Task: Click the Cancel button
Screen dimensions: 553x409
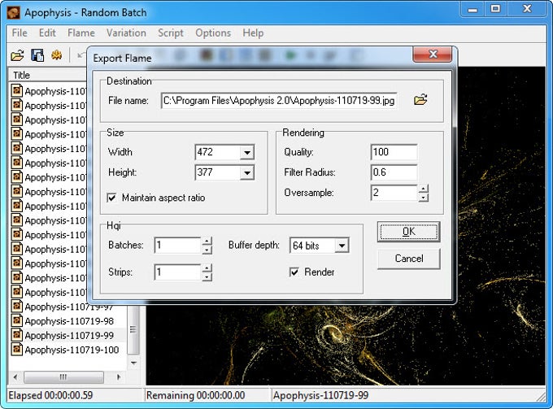Action: 409,259
